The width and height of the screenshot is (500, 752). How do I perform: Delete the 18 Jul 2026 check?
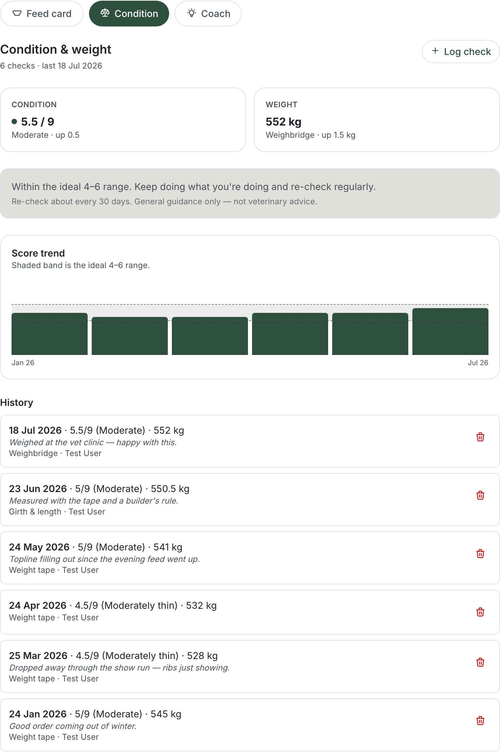tap(480, 437)
